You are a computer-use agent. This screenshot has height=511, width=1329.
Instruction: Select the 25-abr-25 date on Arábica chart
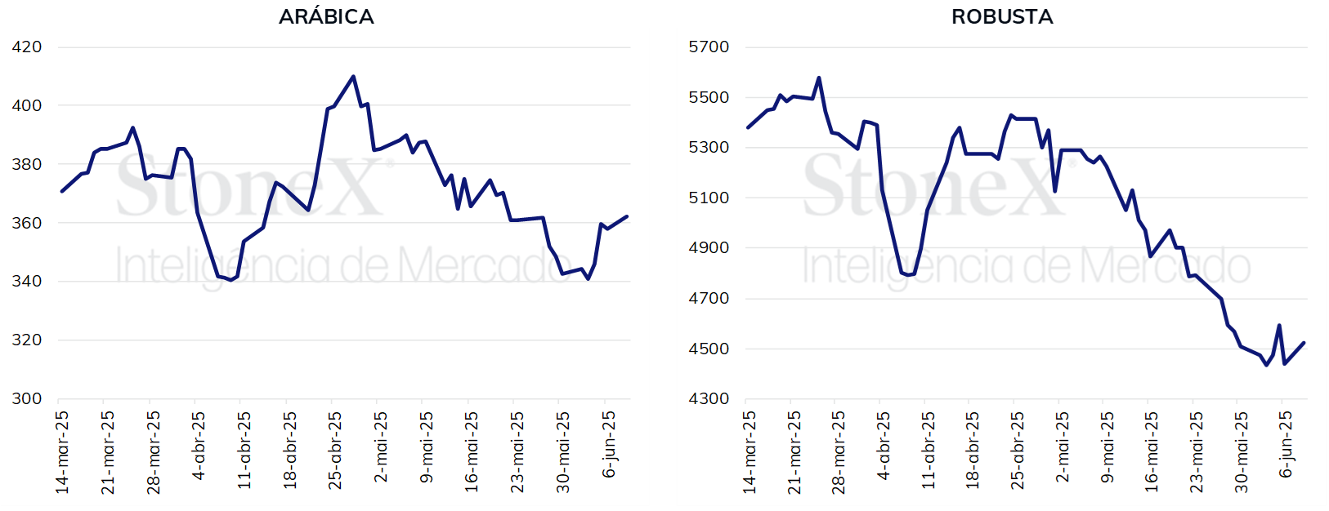(335, 451)
